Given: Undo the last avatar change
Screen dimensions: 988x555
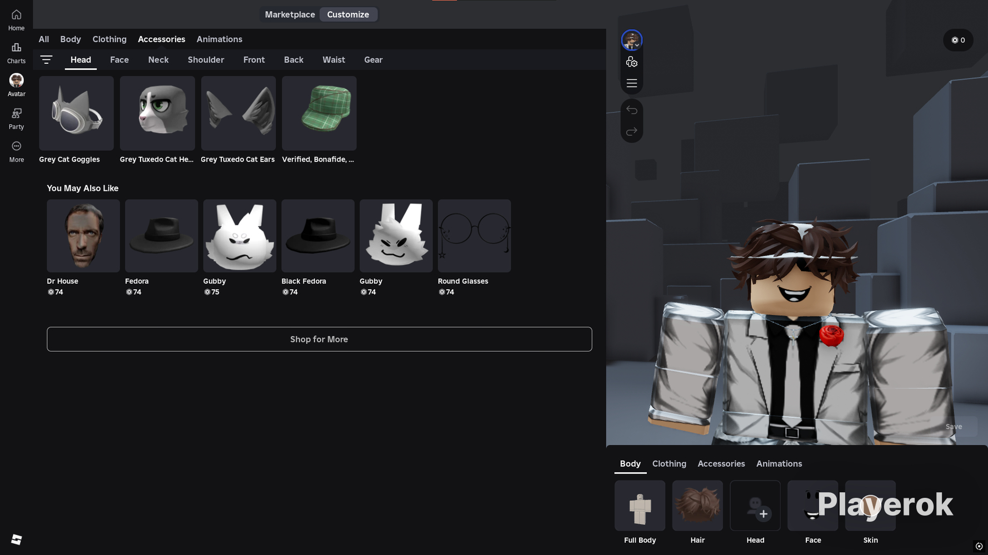Looking at the screenshot, I should point(632,110).
